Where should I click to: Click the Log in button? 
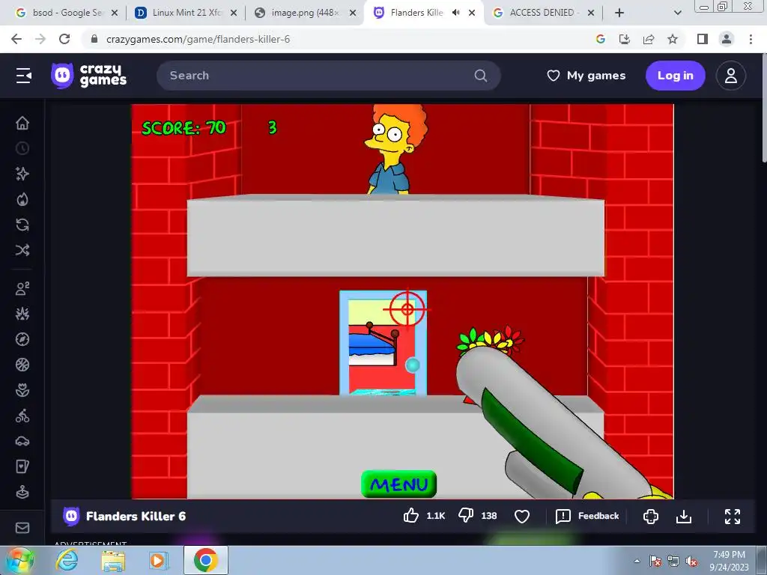click(x=675, y=76)
